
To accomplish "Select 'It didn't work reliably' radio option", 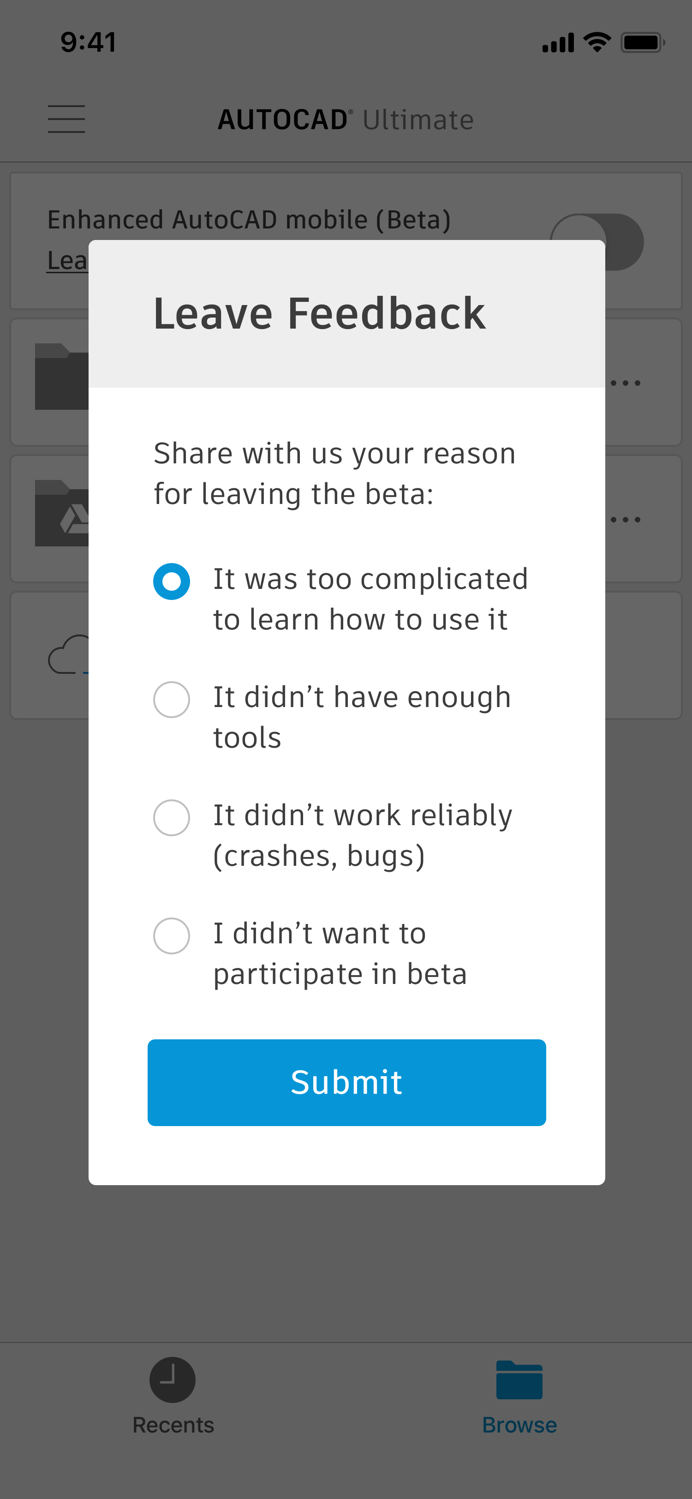I will [x=171, y=818].
